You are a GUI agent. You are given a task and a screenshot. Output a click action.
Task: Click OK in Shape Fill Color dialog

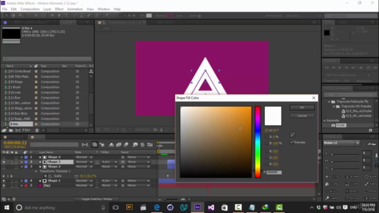pos(302,108)
